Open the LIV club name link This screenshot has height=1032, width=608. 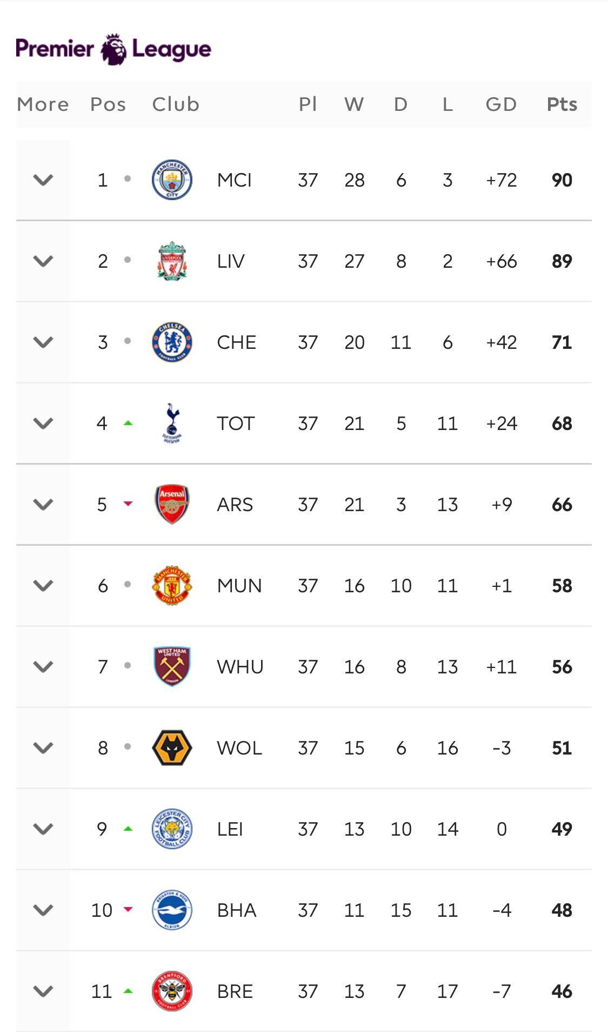click(231, 261)
